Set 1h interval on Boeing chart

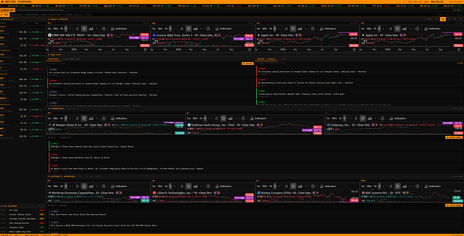pos(270,186)
